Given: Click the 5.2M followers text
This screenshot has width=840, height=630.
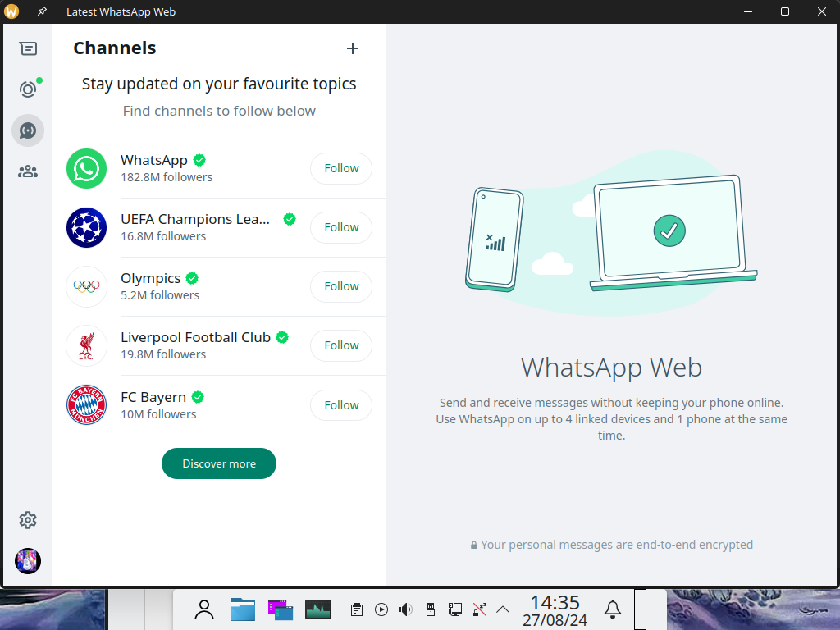Looking at the screenshot, I should [160, 295].
